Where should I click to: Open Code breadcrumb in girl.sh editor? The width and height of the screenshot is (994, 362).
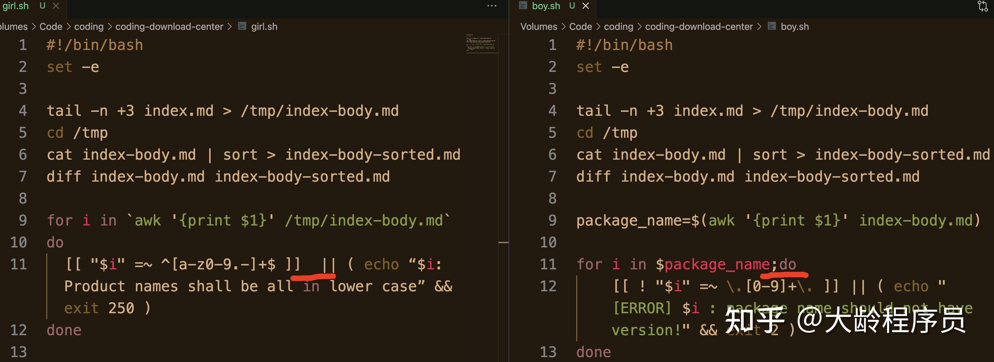(x=51, y=27)
